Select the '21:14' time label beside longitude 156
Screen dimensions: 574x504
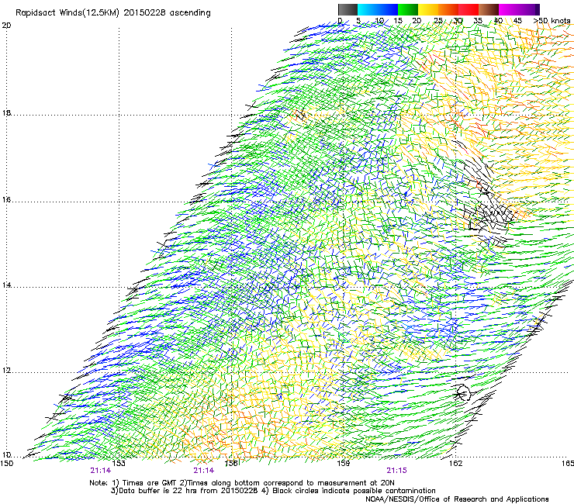(x=204, y=471)
